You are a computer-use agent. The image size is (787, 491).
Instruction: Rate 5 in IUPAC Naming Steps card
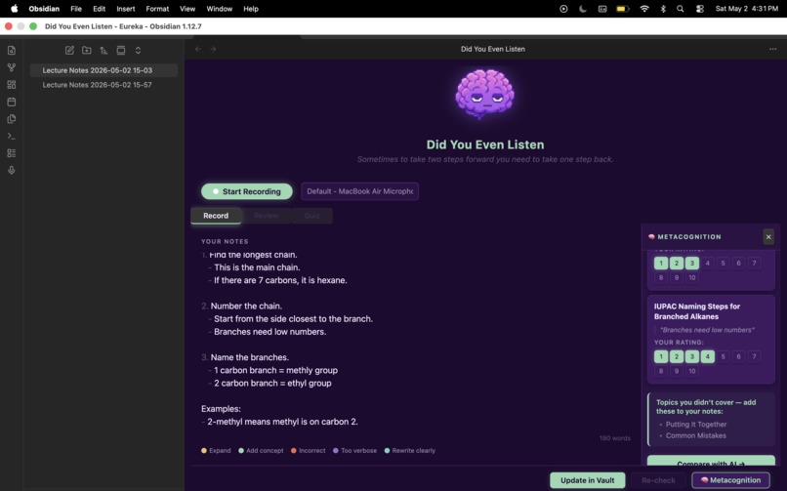724,356
